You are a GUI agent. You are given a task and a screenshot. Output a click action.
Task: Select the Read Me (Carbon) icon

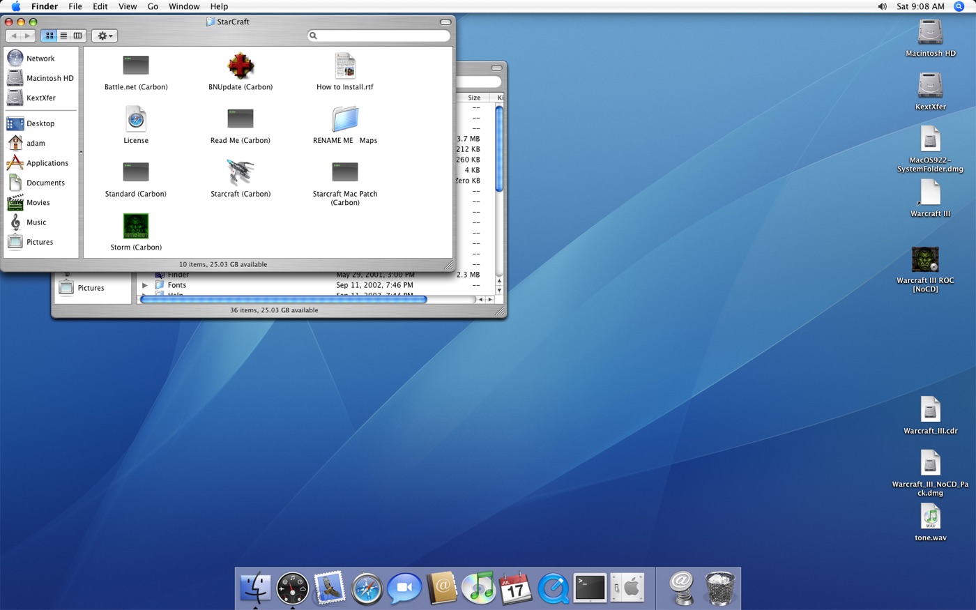241,119
